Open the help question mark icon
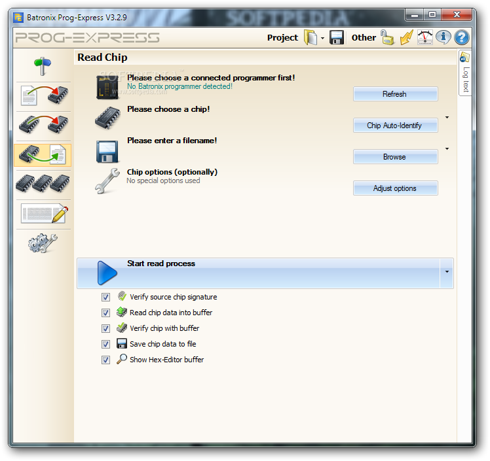Image resolution: width=490 pixels, height=461 pixels. coord(462,38)
